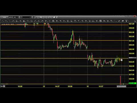Click the circled up-arrow icon
This screenshot has height=103, width=137.
[46, 17]
